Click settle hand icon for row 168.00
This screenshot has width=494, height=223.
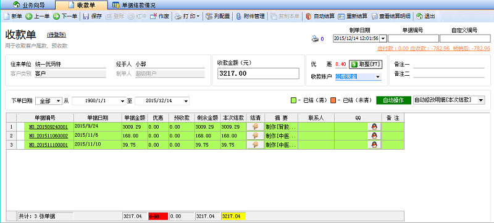click(x=255, y=136)
